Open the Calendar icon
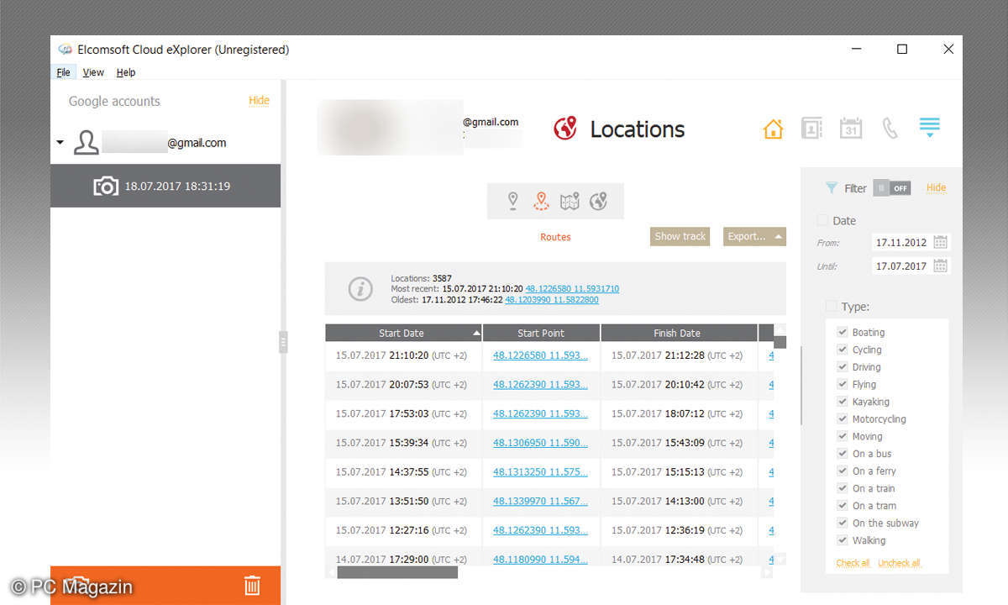1008x605 pixels. coord(851,129)
